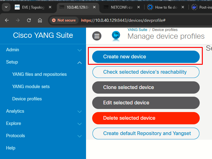
Task: Click Create new device button
Action: click(146, 57)
